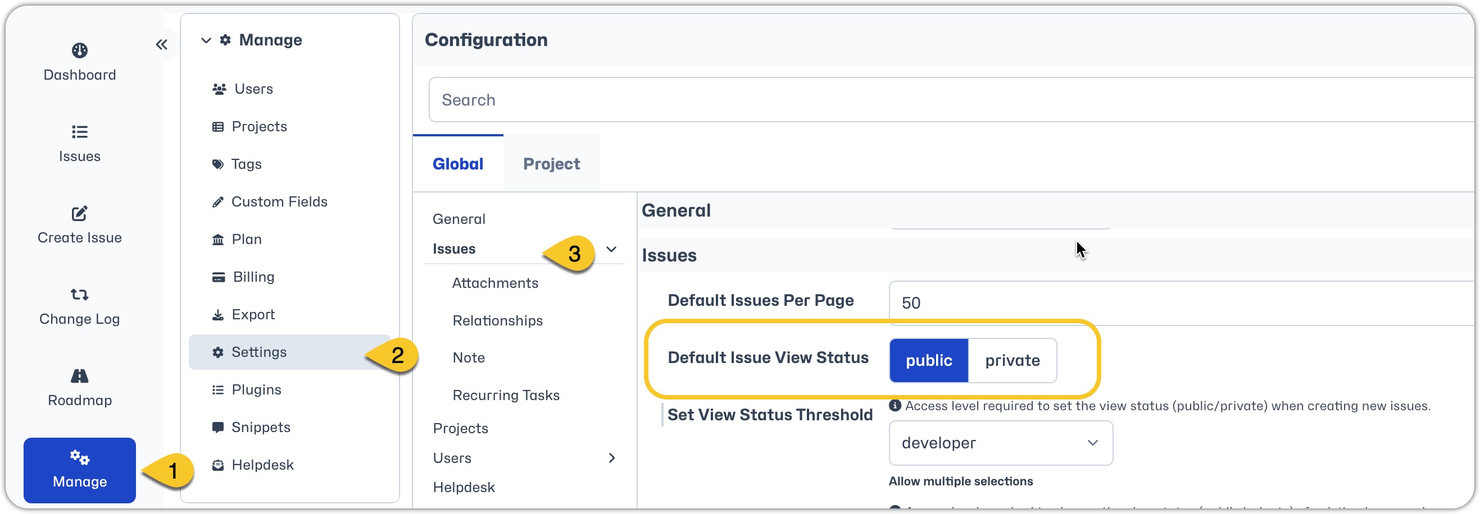Click the Billing card icon

coord(219,277)
